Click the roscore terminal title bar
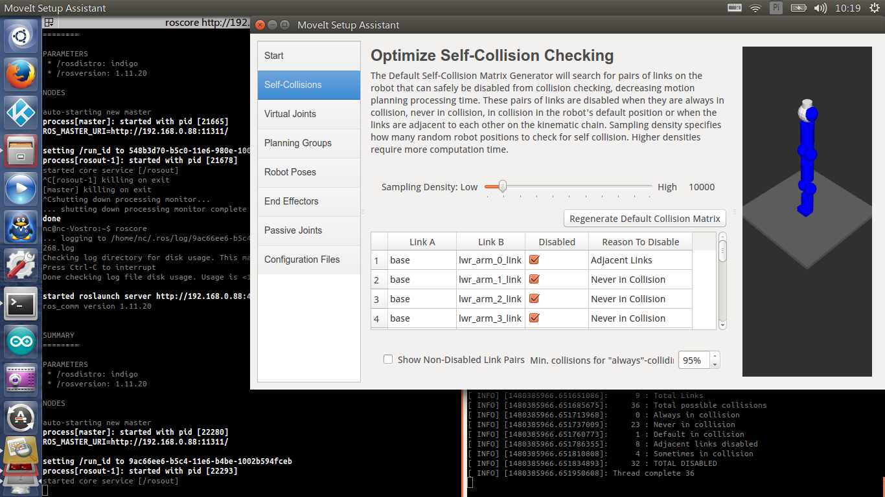This screenshot has width=885, height=497. 146,23
